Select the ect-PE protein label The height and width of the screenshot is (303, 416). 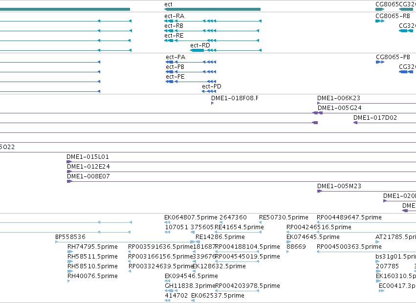pos(175,77)
